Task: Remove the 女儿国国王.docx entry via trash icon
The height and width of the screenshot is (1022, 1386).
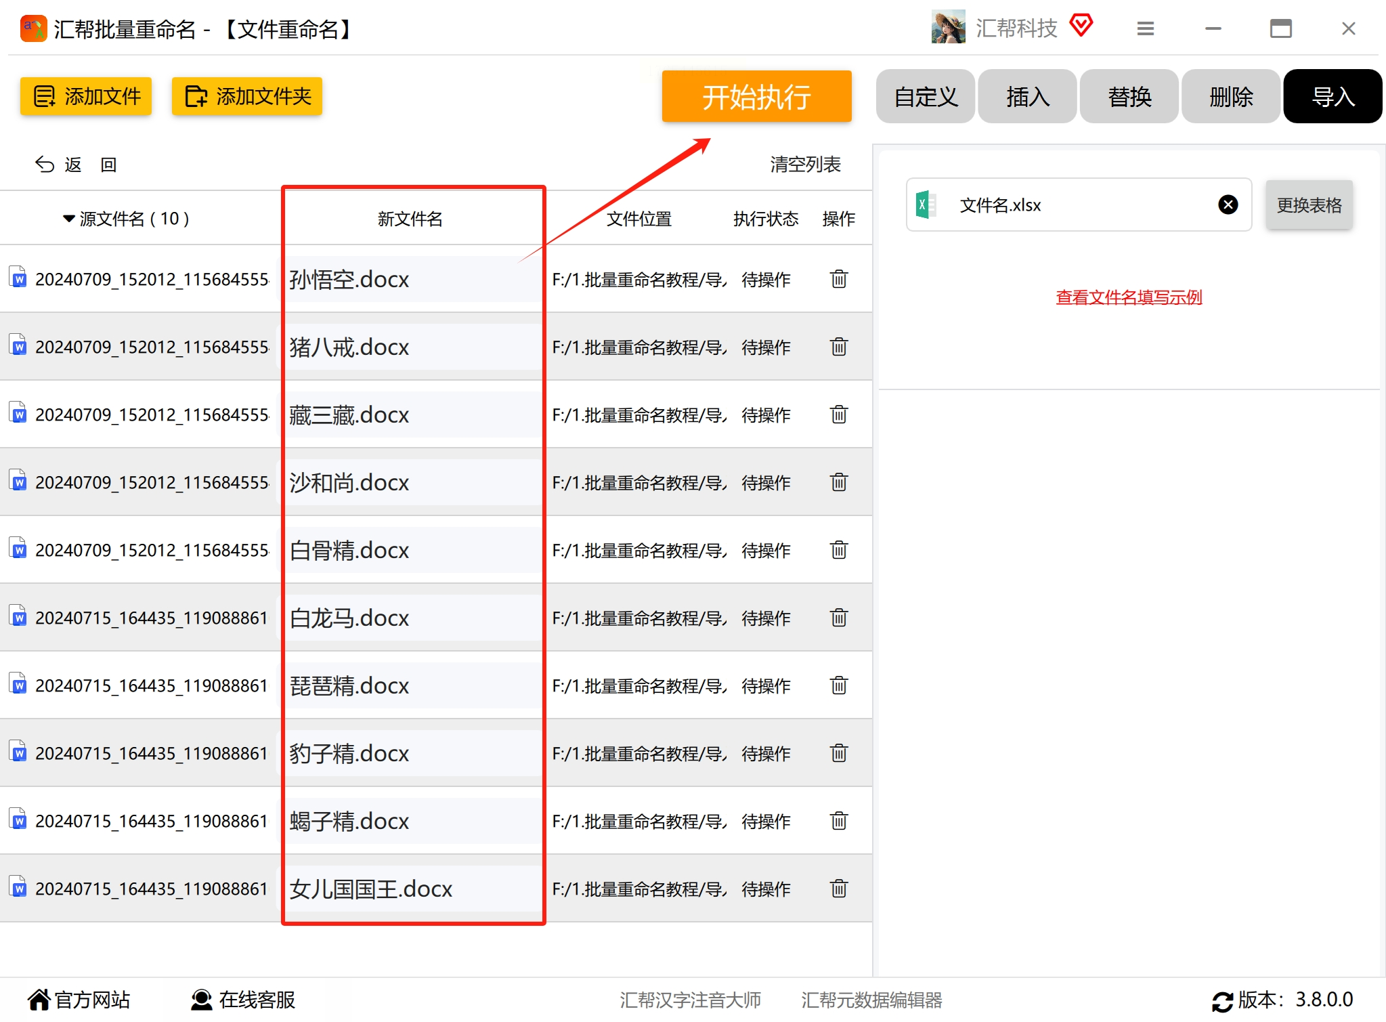Action: pos(838,889)
